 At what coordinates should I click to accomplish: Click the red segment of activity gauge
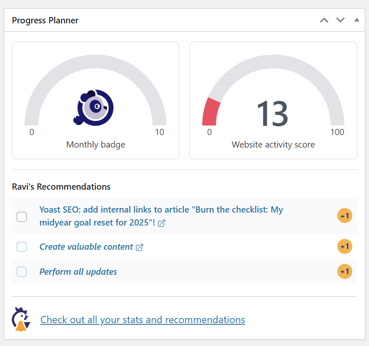click(210, 113)
